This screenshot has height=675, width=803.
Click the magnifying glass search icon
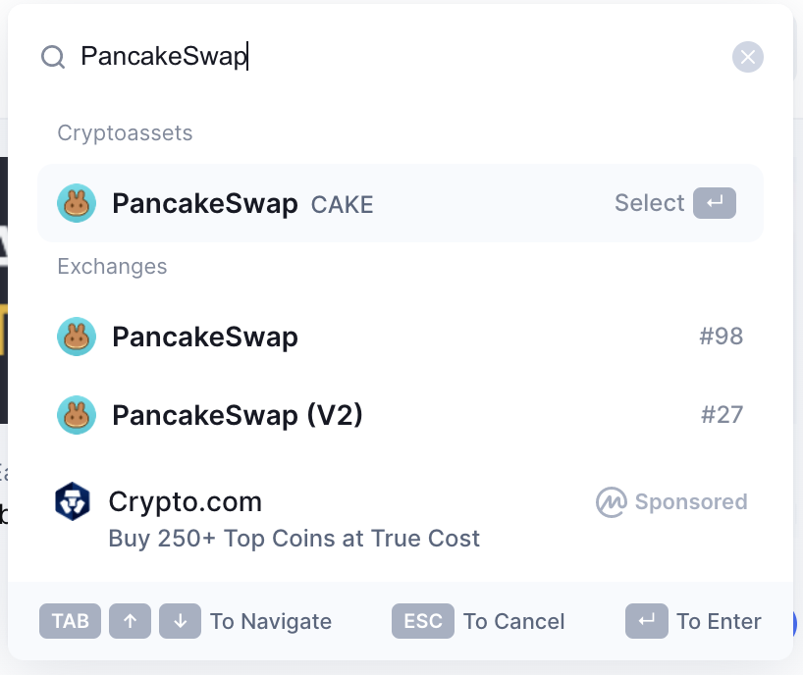coord(53,57)
